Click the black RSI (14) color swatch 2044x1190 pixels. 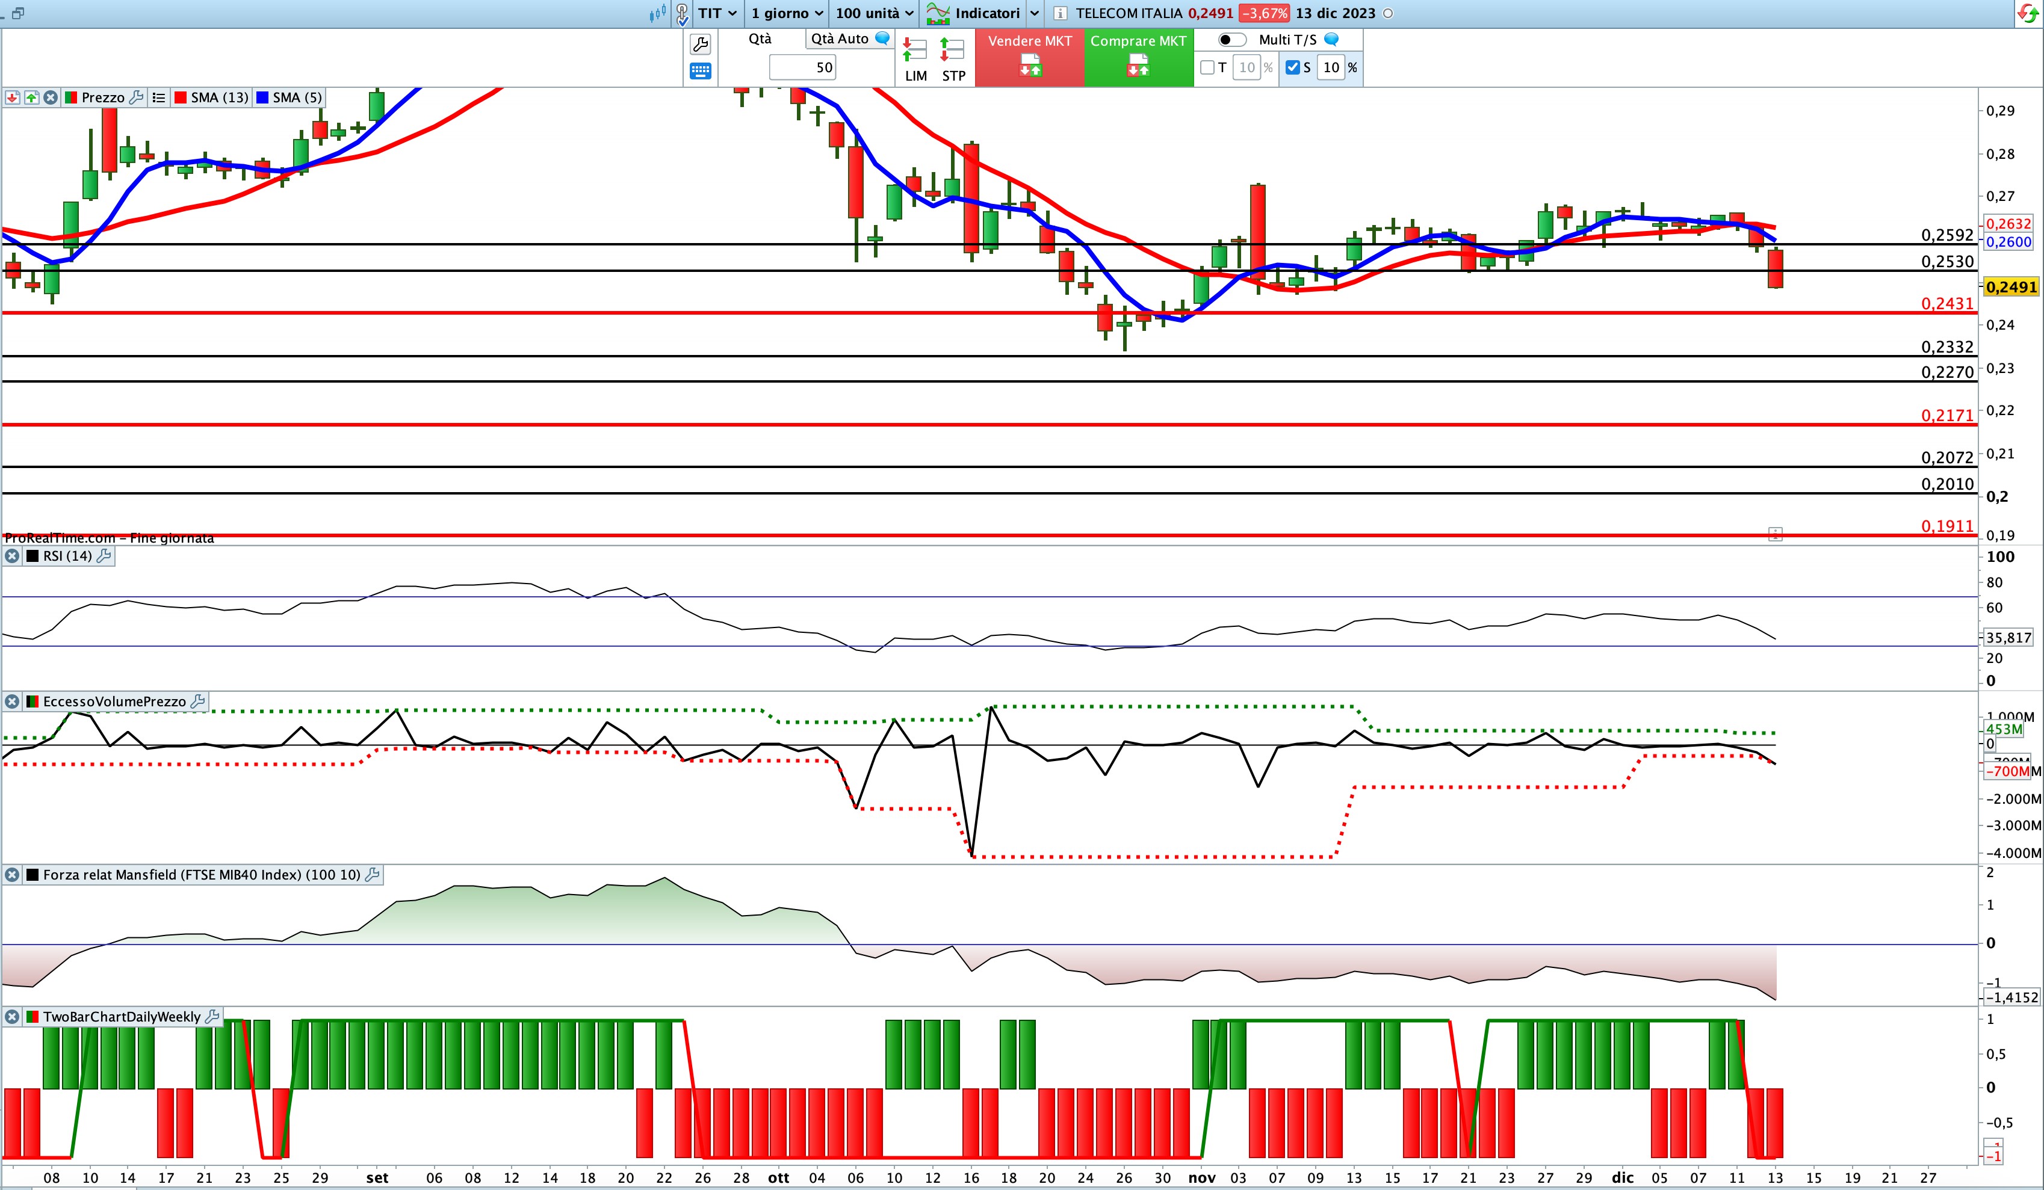click(x=33, y=556)
